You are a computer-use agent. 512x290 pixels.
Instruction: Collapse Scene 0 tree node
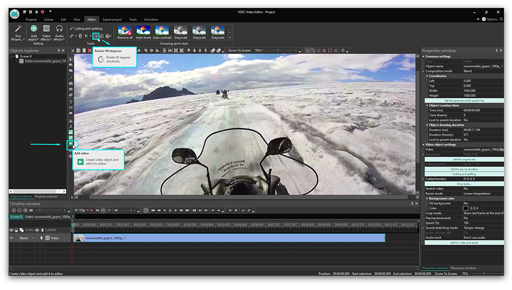point(11,56)
